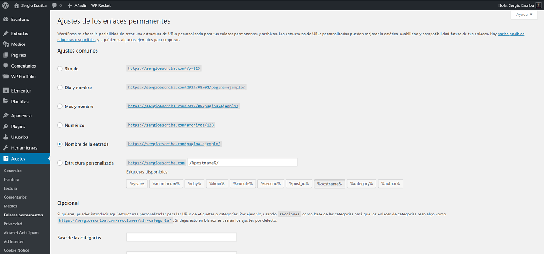Insert the %hour% tag button
The height and width of the screenshot is (254, 544).
pos(217,184)
